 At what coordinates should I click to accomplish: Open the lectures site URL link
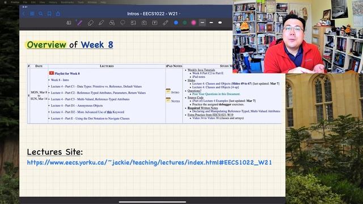pos(149,163)
